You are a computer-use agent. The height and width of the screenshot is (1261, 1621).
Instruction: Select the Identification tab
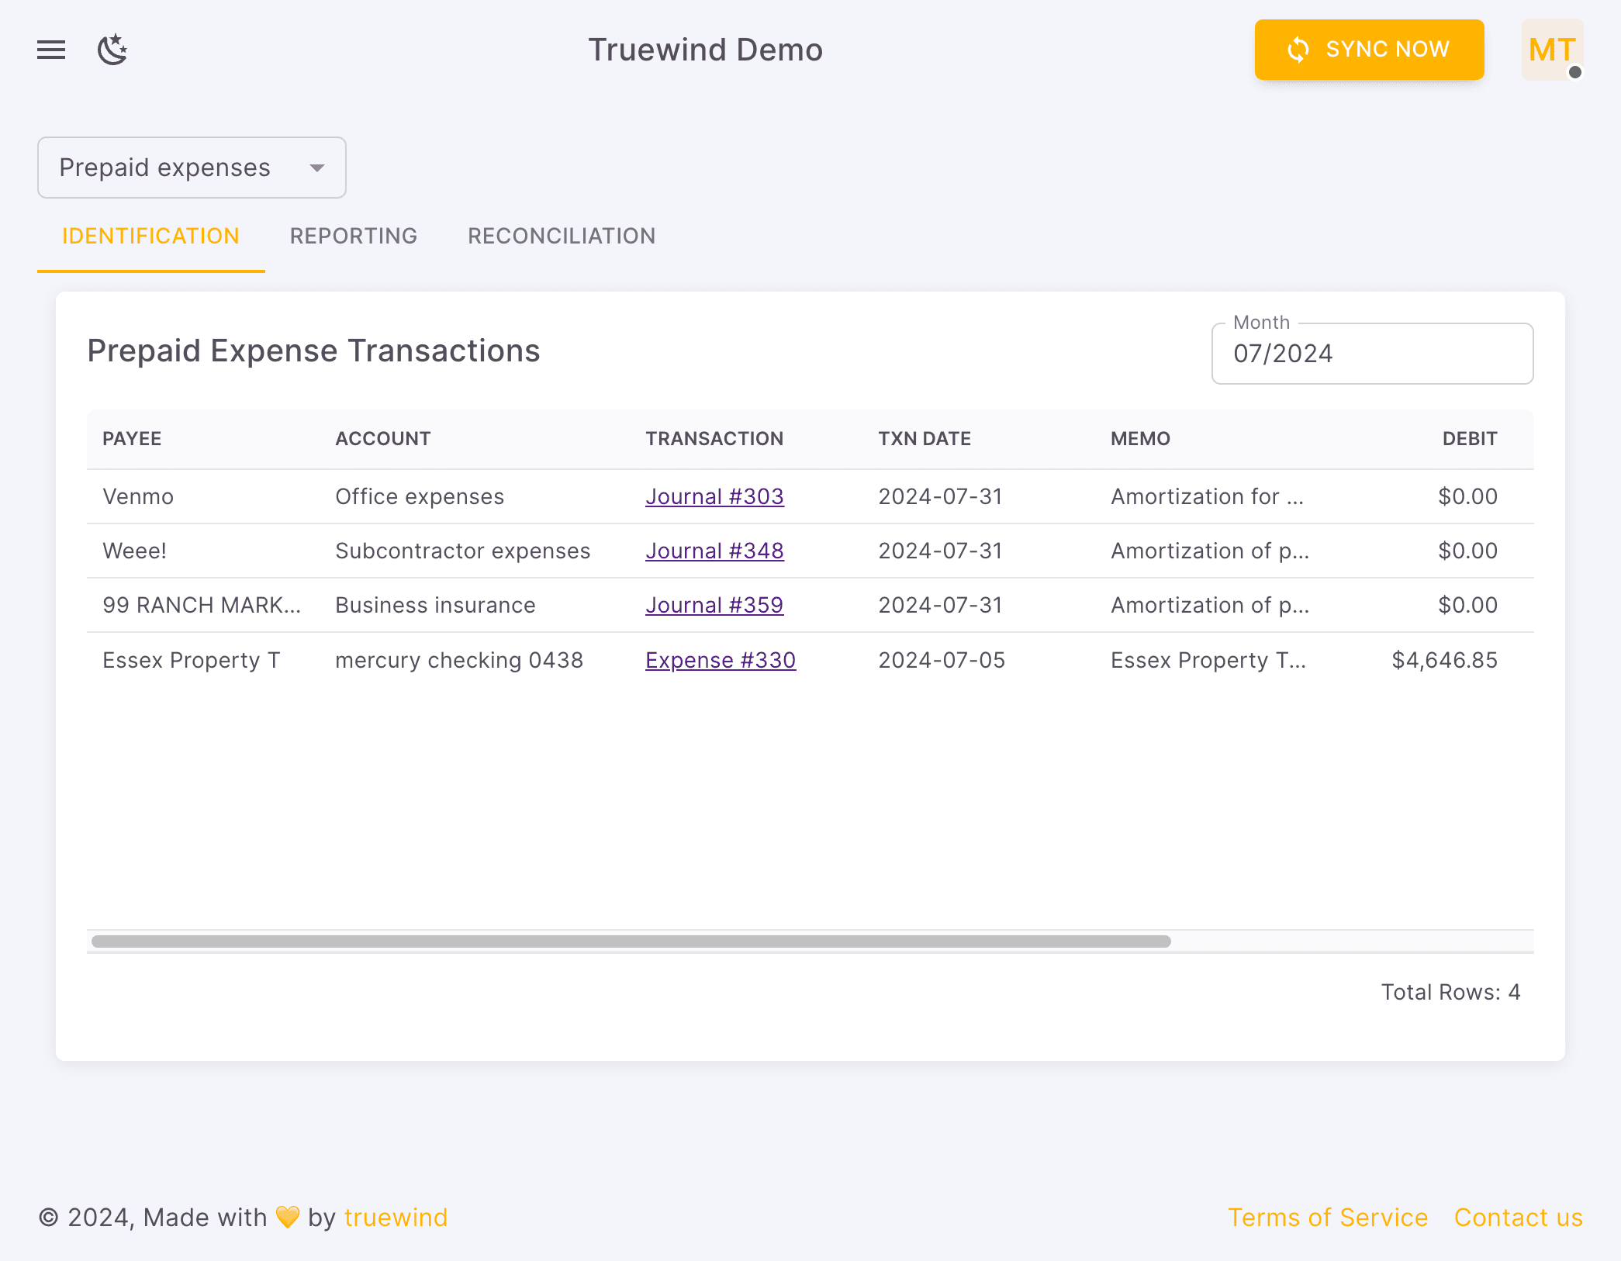click(x=150, y=236)
